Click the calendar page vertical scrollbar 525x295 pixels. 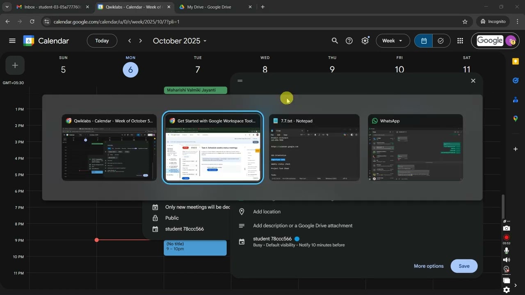[504, 206]
